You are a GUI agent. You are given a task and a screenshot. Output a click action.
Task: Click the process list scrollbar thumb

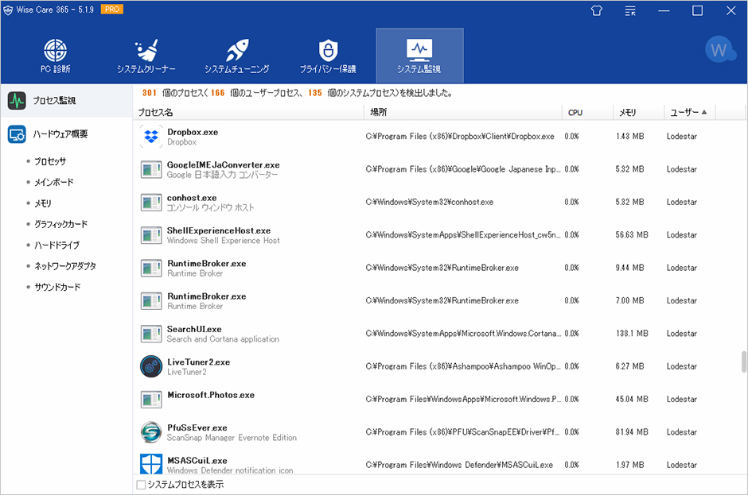coord(744,362)
